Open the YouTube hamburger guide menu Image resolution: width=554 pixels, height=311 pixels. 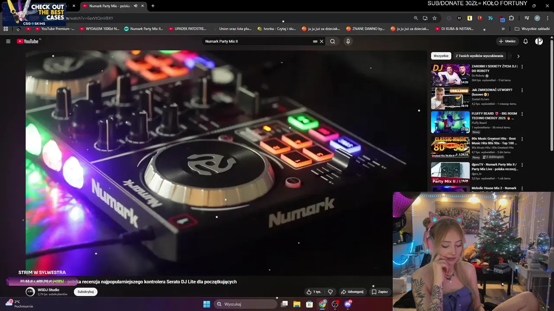(8, 41)
